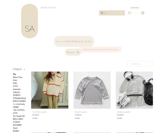
Task: Click the Inloggen login link
Action: pyautogui.click(x=136, y=13)
